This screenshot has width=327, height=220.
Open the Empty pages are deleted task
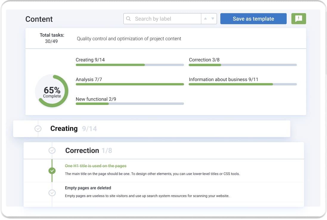coord(88,188)
